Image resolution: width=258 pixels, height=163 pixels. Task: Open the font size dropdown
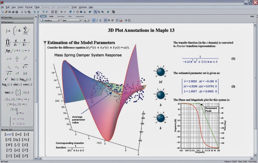tap(86, 20)
